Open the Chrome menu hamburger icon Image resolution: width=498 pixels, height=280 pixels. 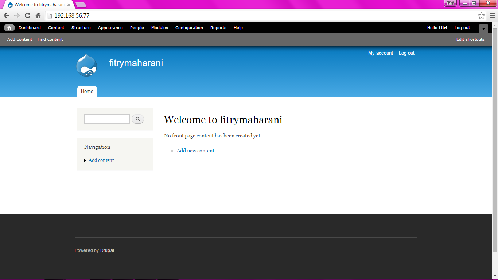pyautogui.click(x=492, y=16)
